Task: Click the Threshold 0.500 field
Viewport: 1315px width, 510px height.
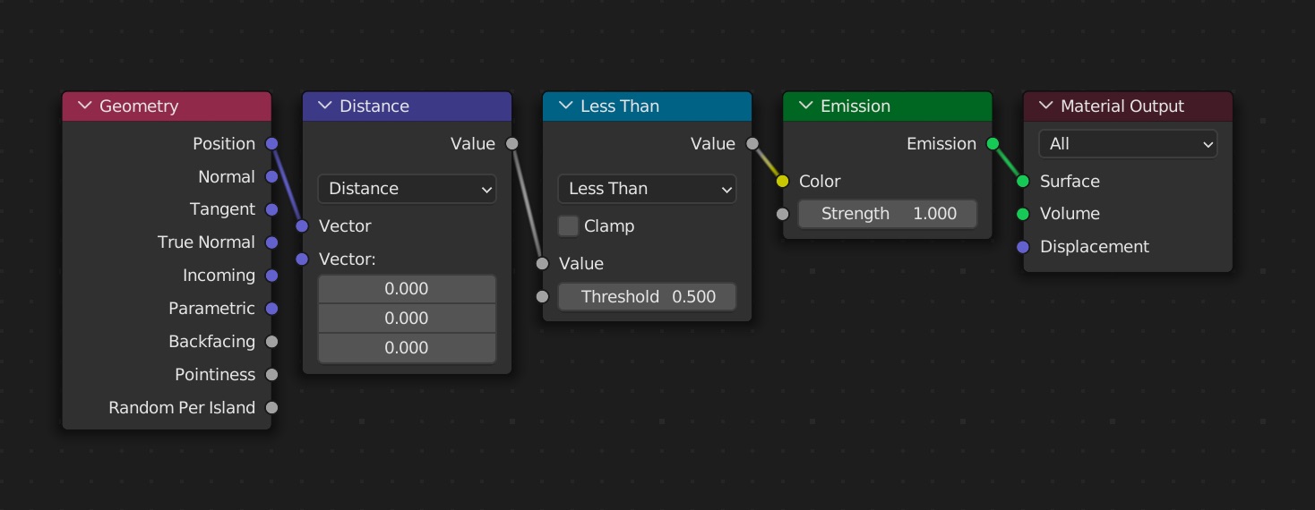Action: [x=647, y=296]
